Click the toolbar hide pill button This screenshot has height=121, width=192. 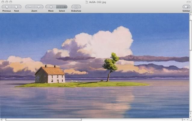click(188, 2)
